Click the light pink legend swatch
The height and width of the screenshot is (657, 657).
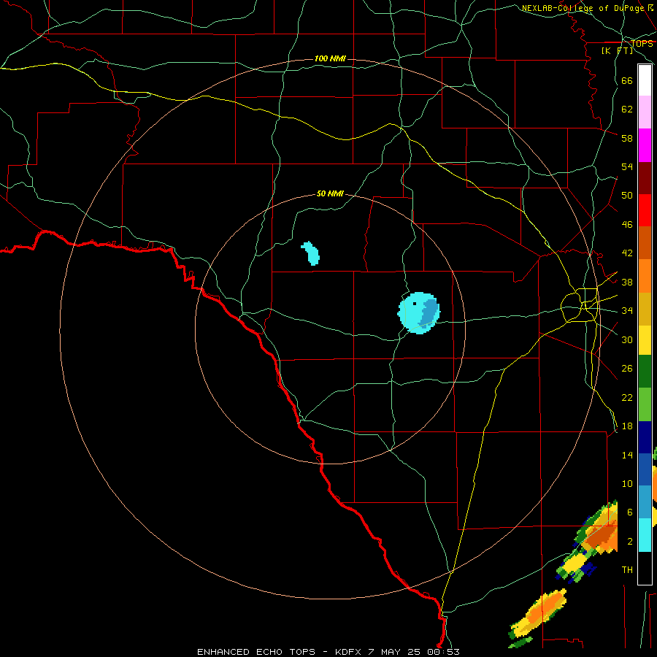645,112
